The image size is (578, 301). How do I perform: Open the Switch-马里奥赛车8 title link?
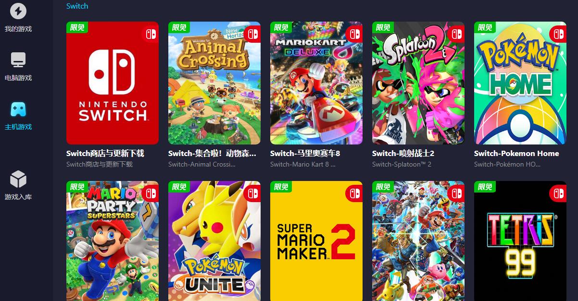click(305, 154)
